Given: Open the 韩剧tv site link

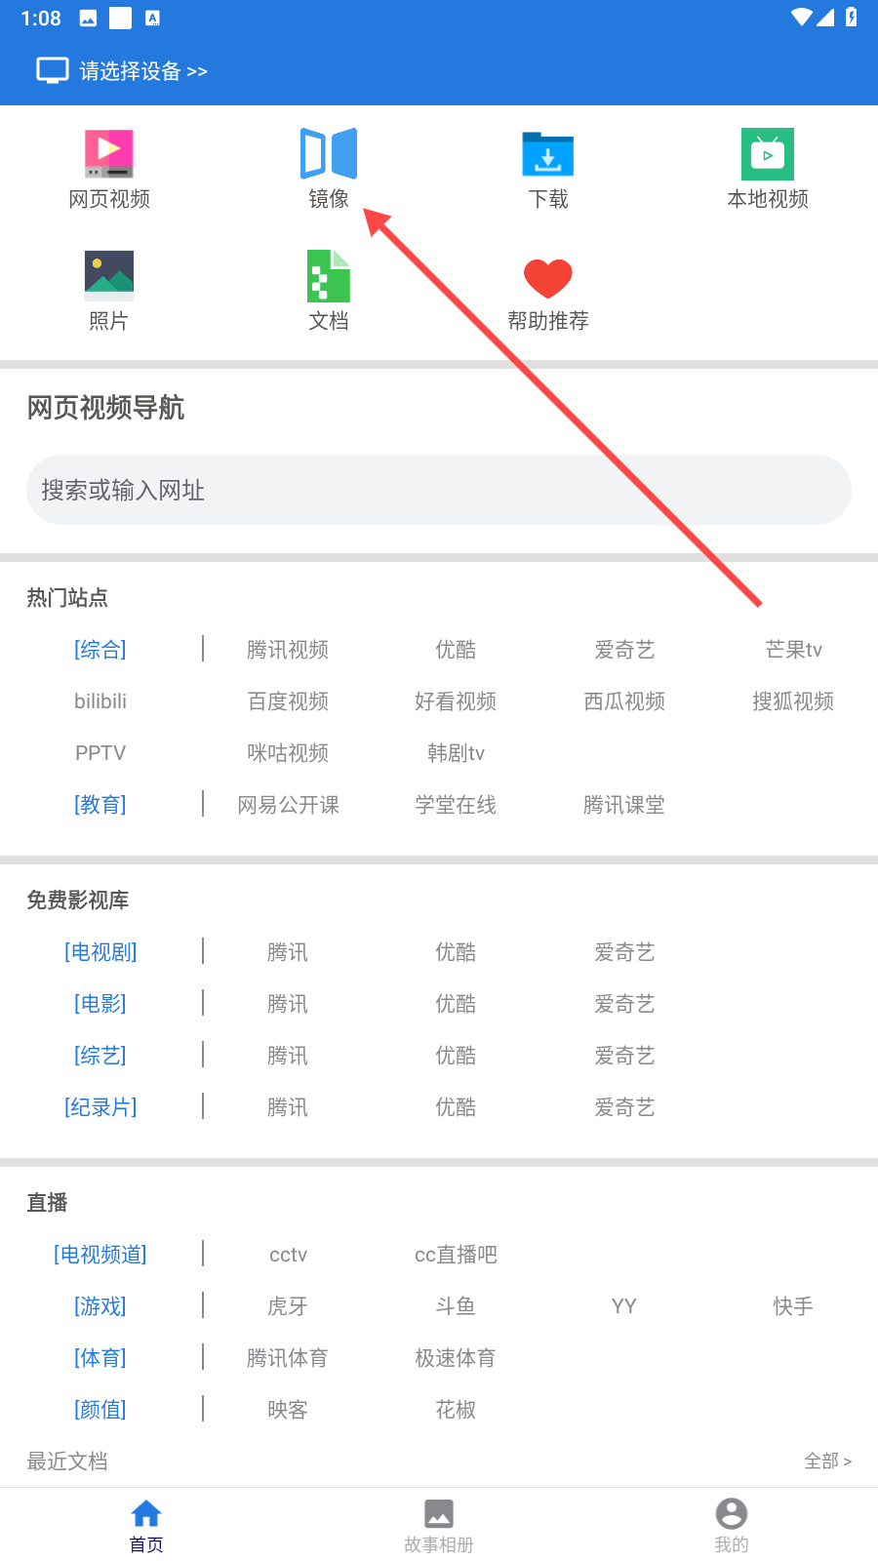Looking at the screenshot, I should pyautogui.click(x=456, y=753).
